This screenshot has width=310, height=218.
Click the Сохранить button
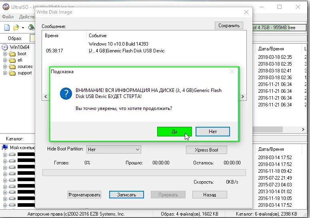pyautogui.click(x=229, y=26)
